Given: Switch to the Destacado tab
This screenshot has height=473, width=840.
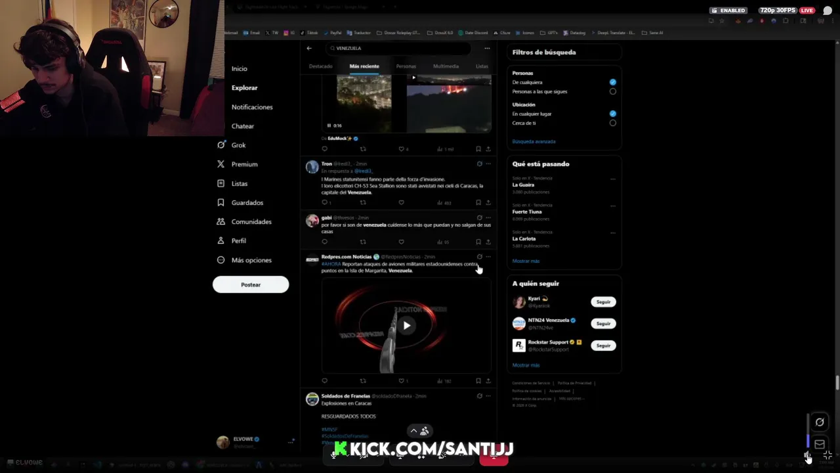Looking at the screenshot, I should point(321,66).
